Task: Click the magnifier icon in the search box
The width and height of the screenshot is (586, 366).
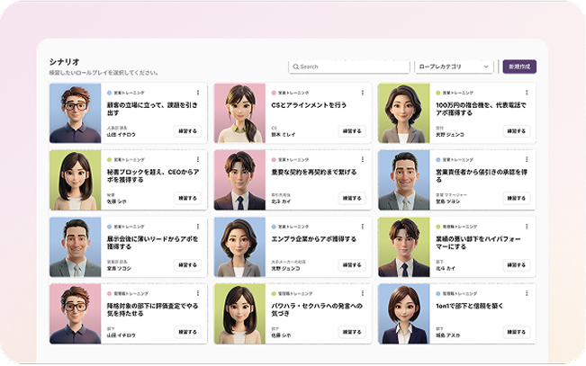Action: (x=295, y=67)
